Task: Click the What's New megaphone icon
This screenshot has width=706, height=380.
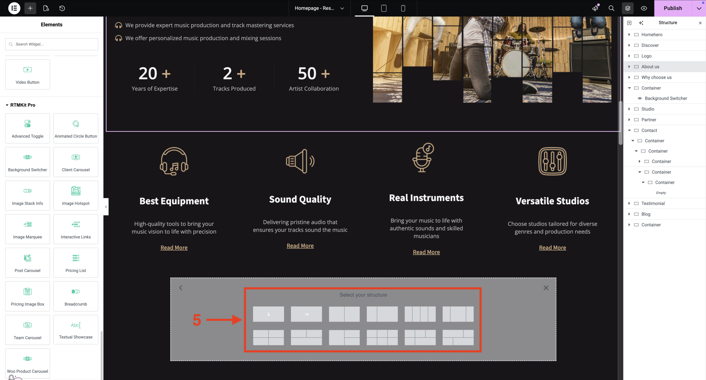Action: (595, 8)
